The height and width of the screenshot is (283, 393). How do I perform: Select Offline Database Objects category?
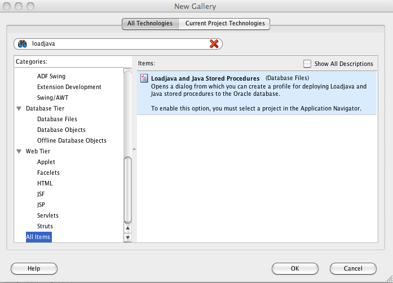pos(72,140)
